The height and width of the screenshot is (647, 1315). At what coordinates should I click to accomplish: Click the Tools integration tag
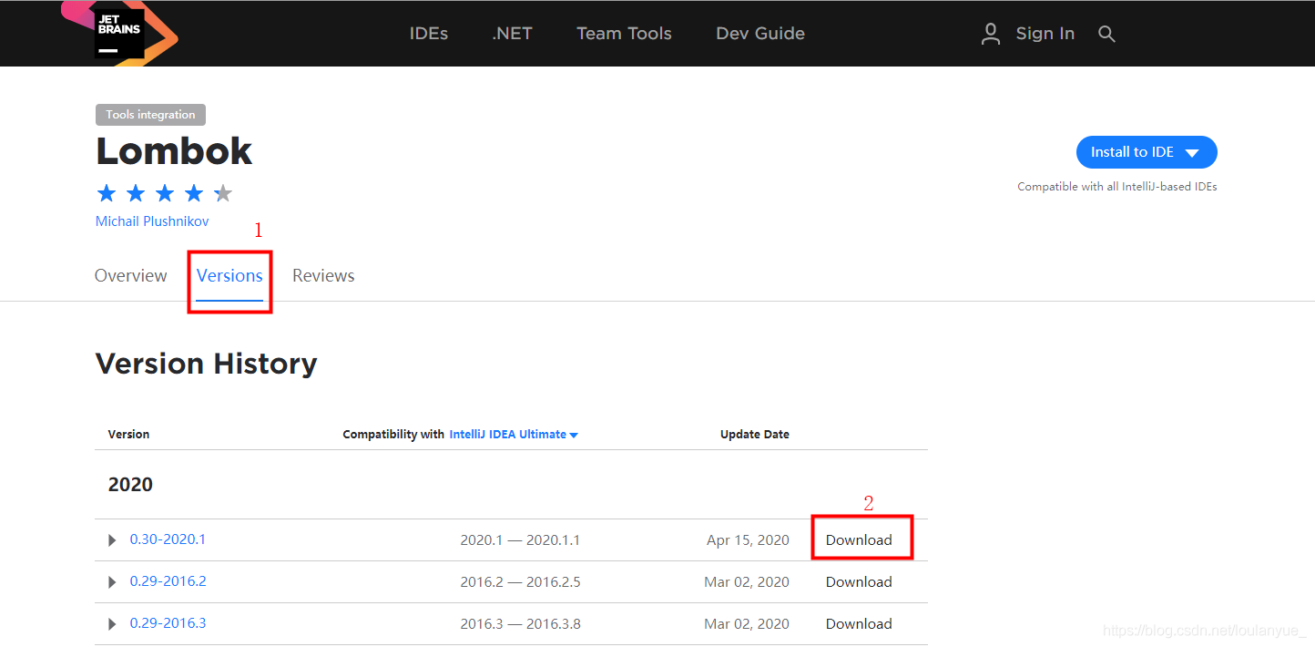pos(150,115)
